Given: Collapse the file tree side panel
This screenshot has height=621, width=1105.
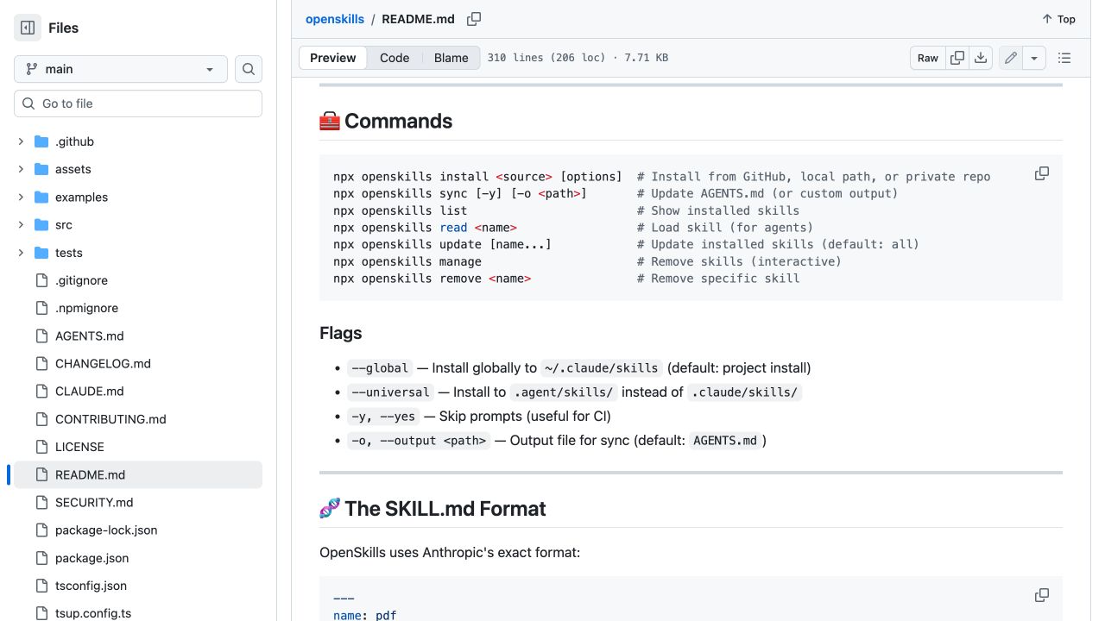Looking at the screenshot, I should click(x=28, y=28).
